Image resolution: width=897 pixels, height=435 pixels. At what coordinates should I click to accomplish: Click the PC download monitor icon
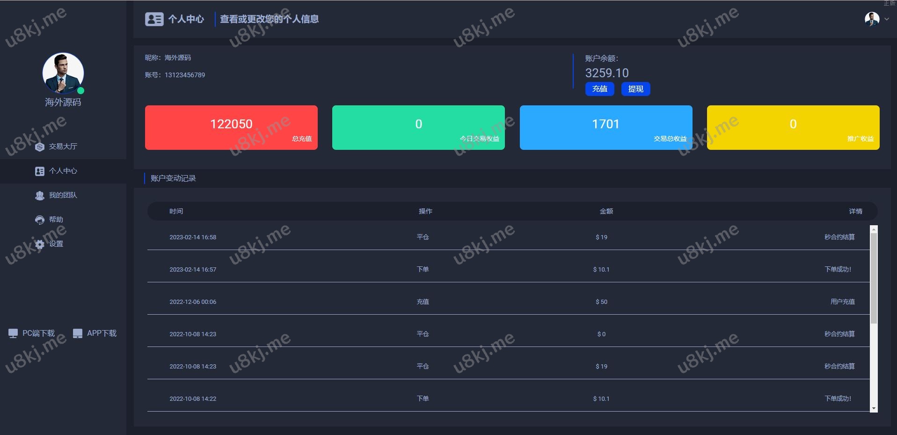click(13, 333)
